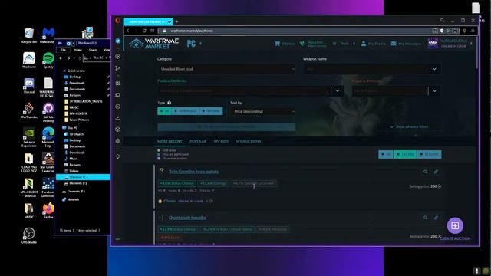Switch to the Most Recent tab
The height and width of the screenshot is (276, 491).
tap(170, 141)
